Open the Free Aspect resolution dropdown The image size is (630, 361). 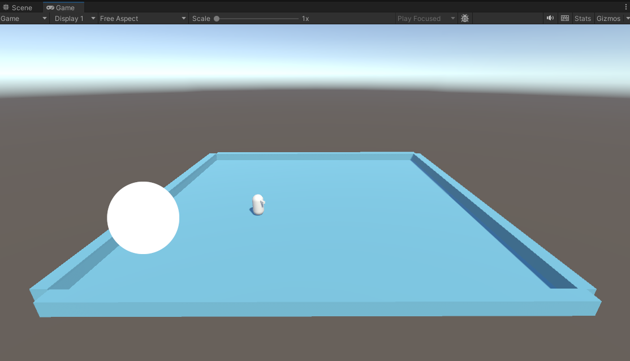pyautogui.click(x=143, y=19)
